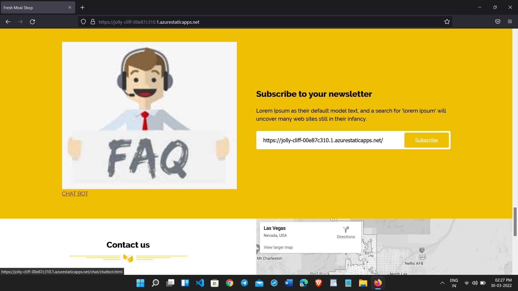The width and height of the screenshot is (518, 291).
Task: Click the page vertical scrollbar thumb
Action: [515, 222]
